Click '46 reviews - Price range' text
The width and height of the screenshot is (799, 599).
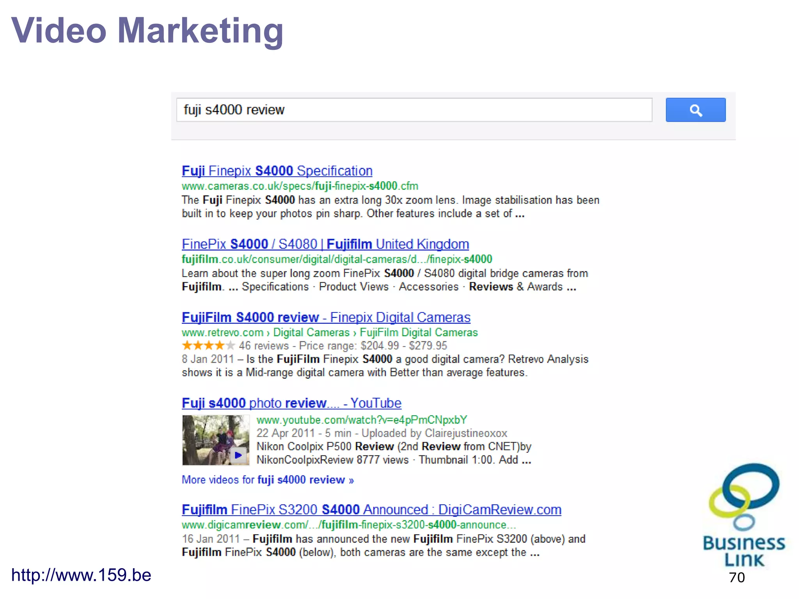click(343, 346)
